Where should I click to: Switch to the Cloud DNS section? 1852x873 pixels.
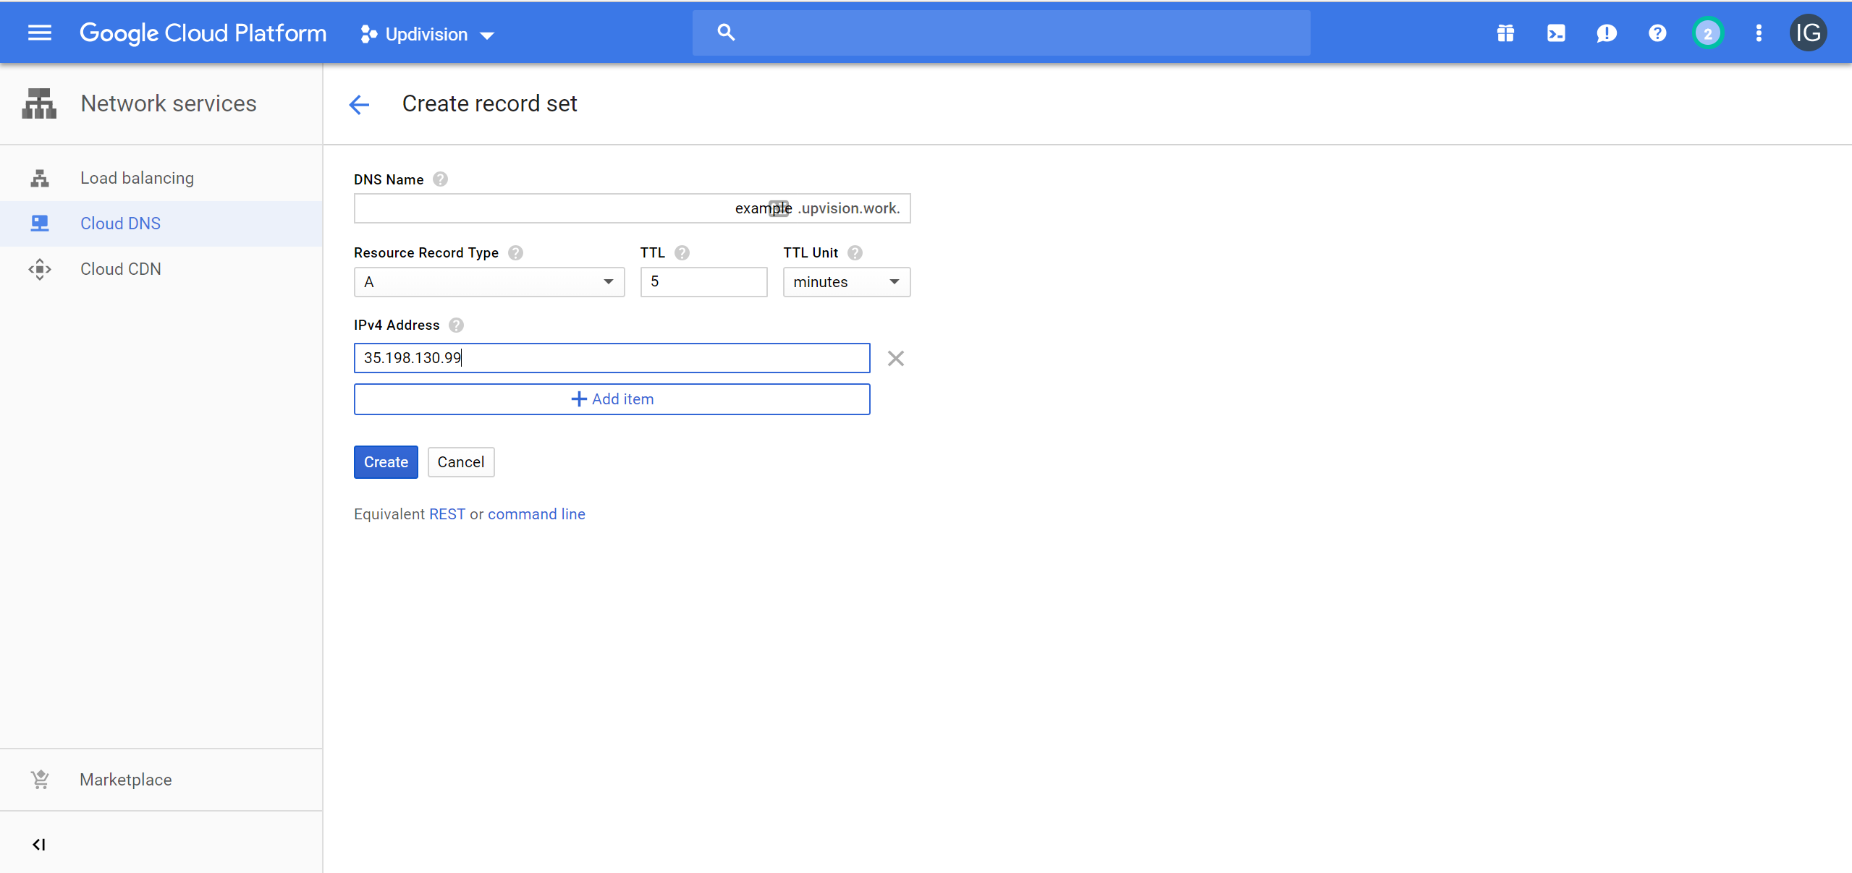(x=120, y=223)
